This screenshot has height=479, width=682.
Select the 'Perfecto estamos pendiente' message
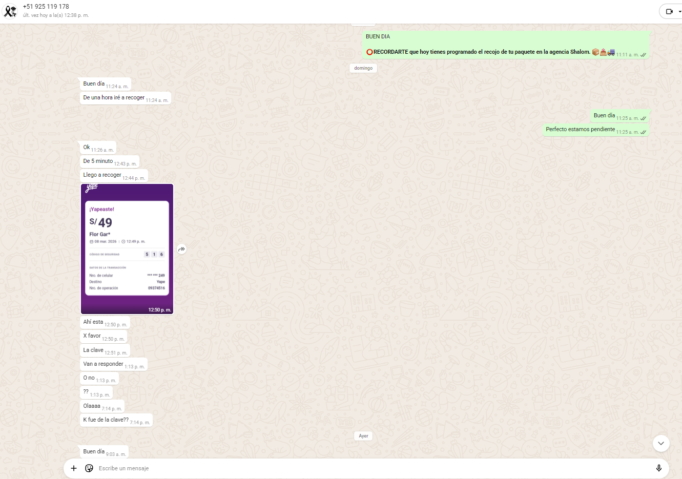580,130
